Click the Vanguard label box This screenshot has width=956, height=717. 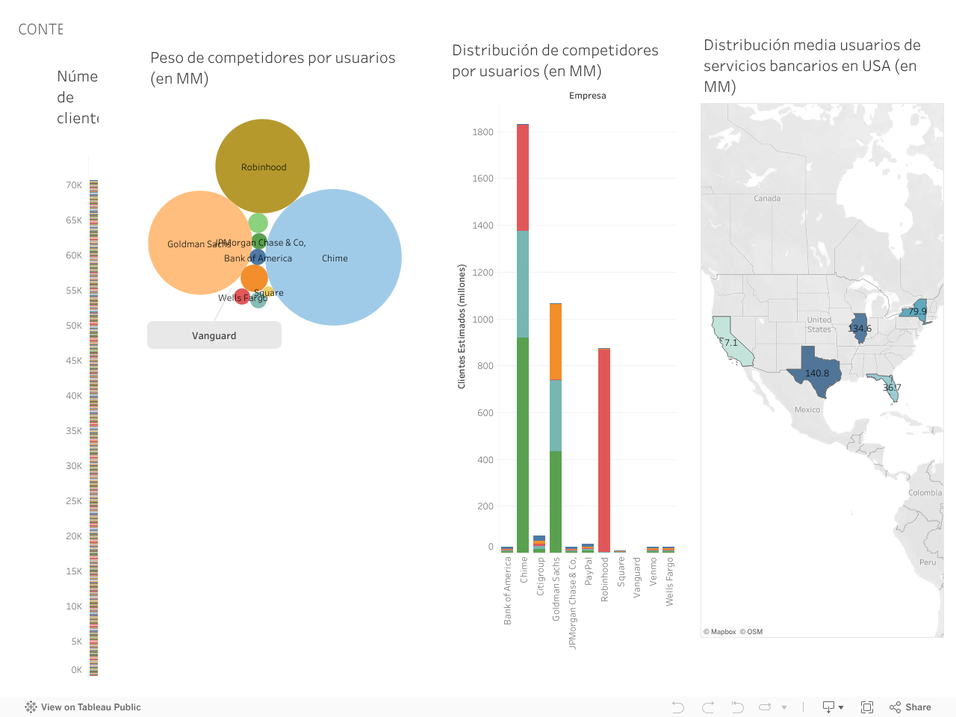point(214,335)
